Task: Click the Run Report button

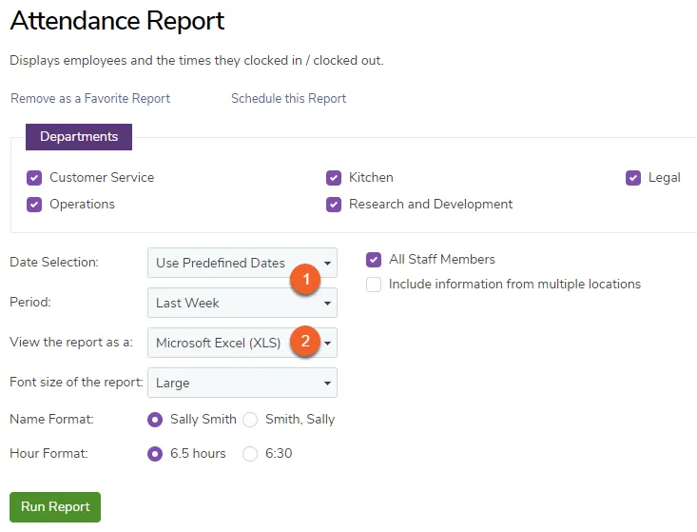Action: point(55,507)
